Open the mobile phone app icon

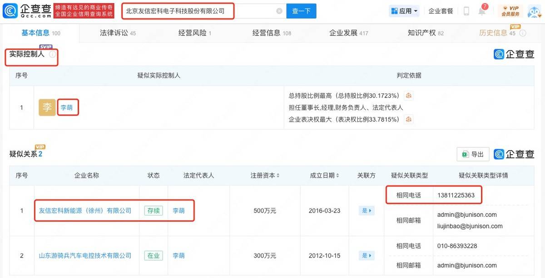click(x=466, y=11)
